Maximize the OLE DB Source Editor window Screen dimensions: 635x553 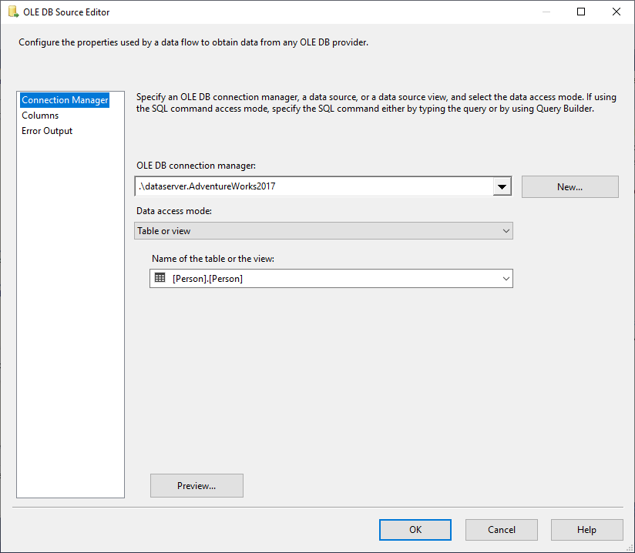(x=581, y=12)
